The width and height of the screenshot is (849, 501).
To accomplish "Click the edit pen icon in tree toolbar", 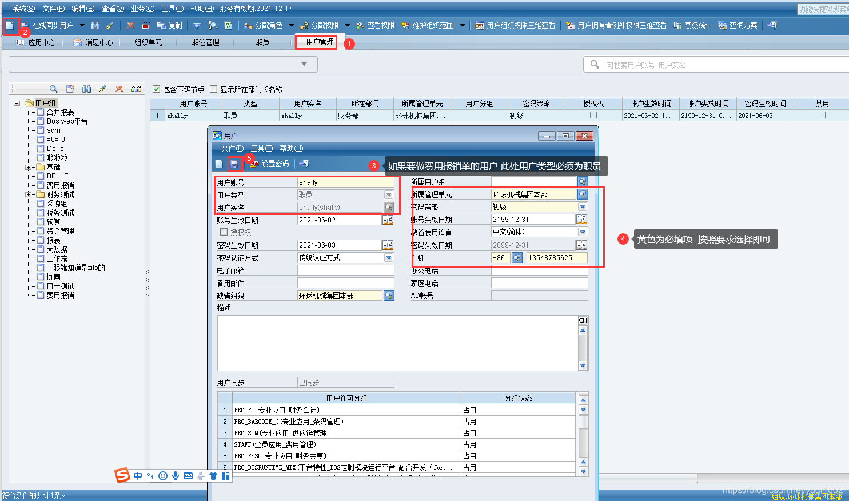I will tap(103, 89).
